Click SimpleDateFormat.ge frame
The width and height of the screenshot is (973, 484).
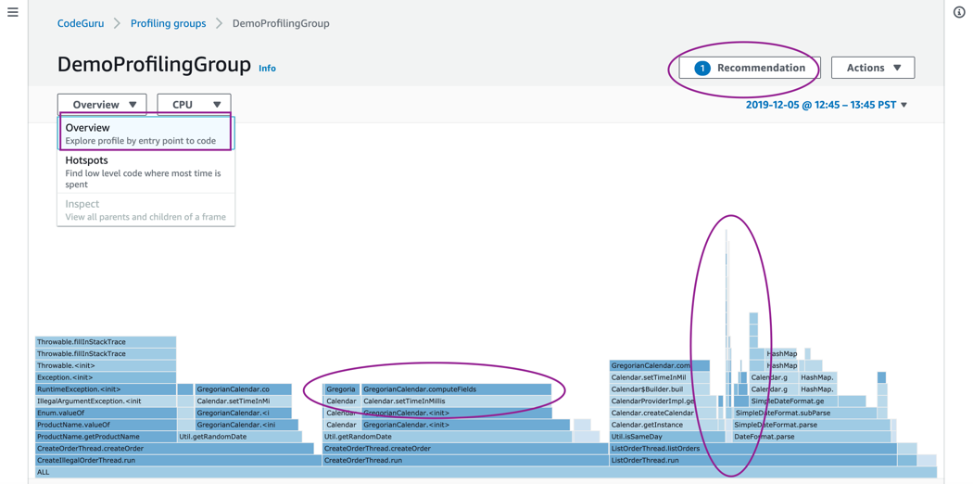coord(792,401)
